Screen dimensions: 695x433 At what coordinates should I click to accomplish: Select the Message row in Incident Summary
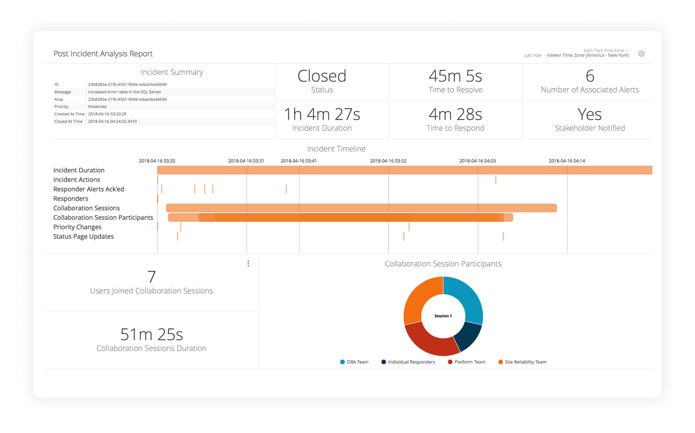tap(164, 92)
